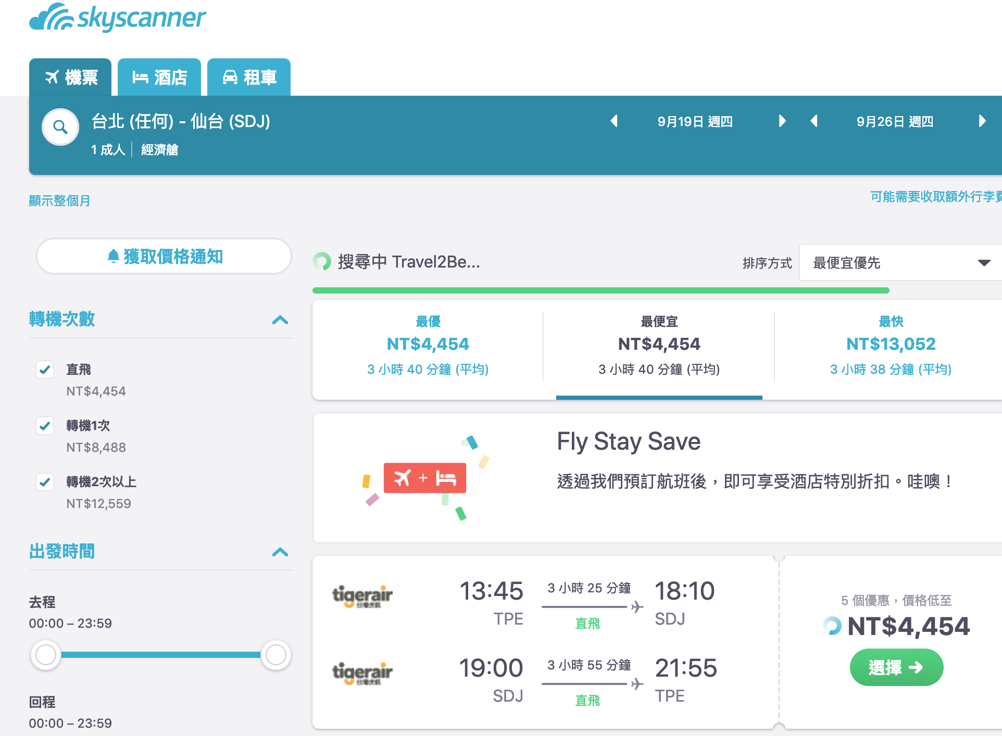Click the 台北 - 仙台 (SDJ) route text
The height and width of the screenshot is (736, 1002).
[181, 121]
